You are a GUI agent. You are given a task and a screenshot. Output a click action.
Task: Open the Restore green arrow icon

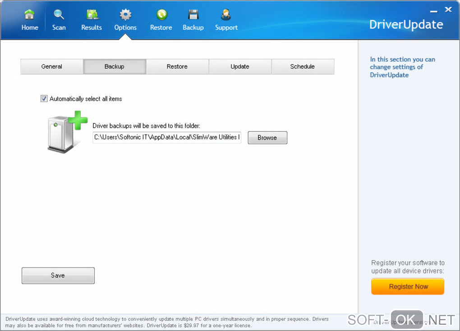click(x=161, y=15)
